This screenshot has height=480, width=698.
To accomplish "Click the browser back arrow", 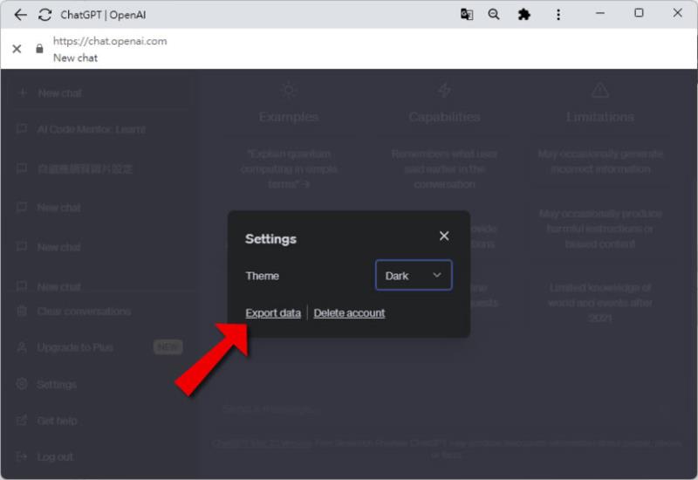I will tap(20, 15).
